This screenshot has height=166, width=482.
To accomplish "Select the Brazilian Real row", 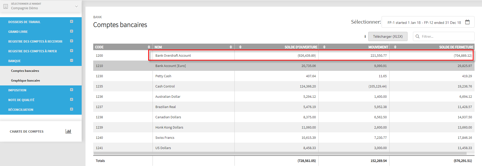I will [284, 107].
